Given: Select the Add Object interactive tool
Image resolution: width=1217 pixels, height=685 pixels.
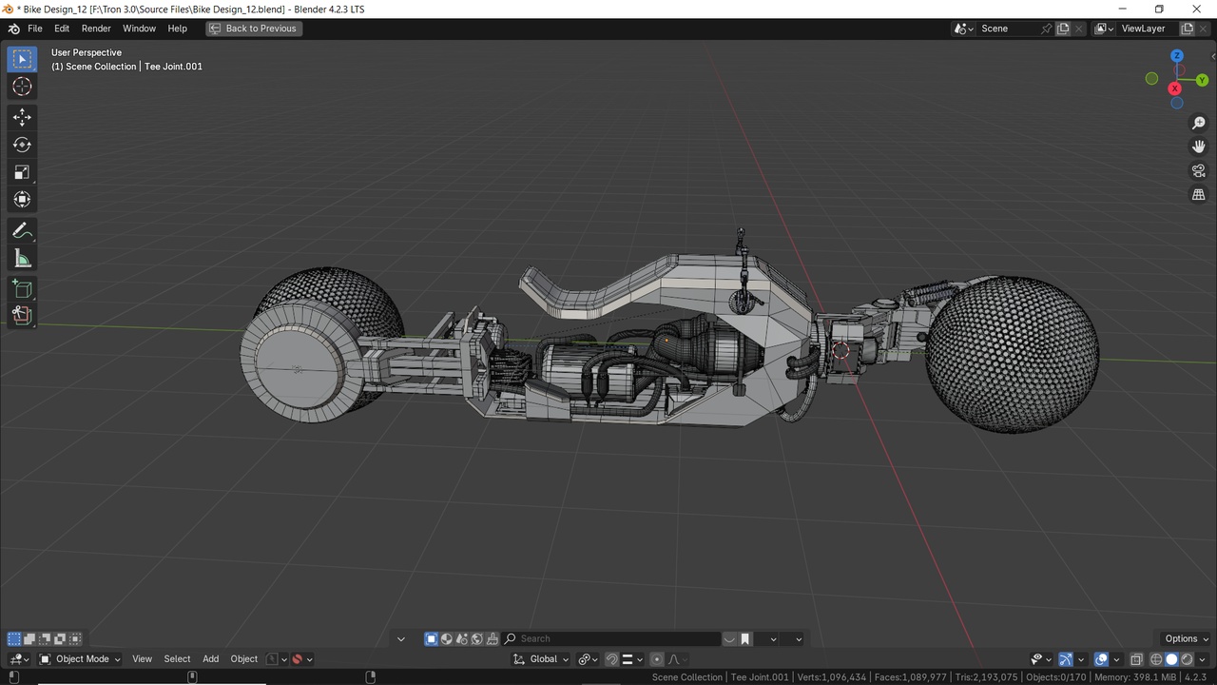Looking at the screenshot, I should [22, 315].
